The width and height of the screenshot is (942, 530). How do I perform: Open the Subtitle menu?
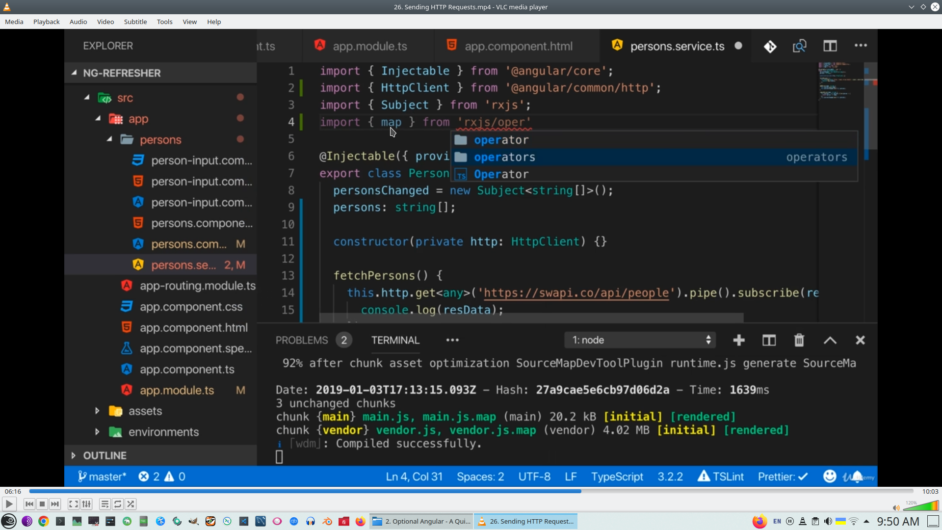[x=135, y=22]
